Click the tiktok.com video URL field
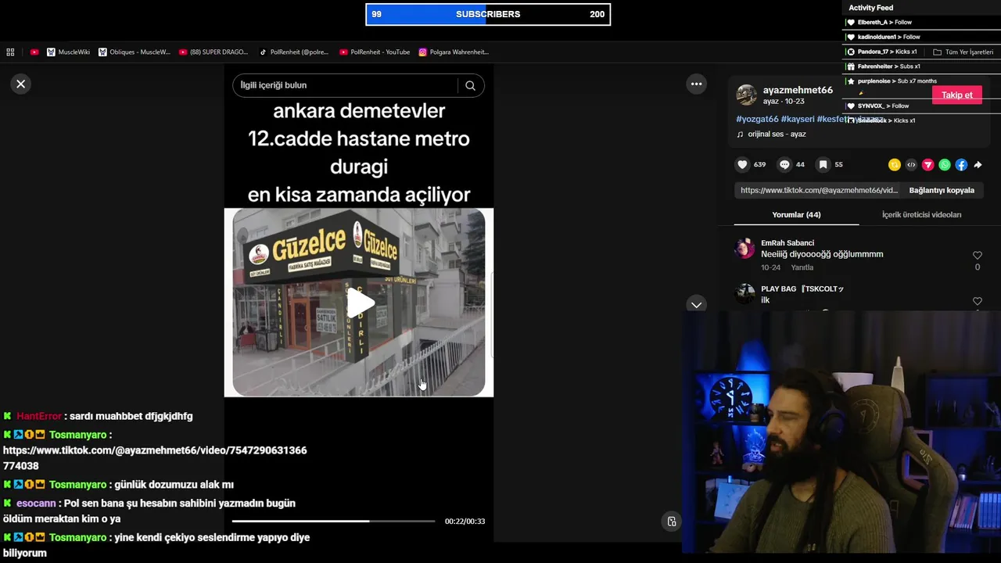Viewport: 1001px width, 563px height. pos(818,190)
